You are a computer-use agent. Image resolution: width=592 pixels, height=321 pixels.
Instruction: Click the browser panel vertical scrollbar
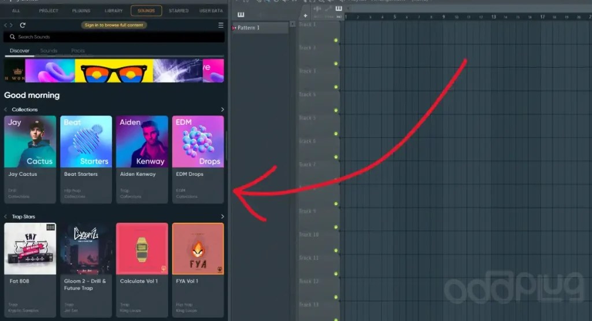[x=226, y=146]
